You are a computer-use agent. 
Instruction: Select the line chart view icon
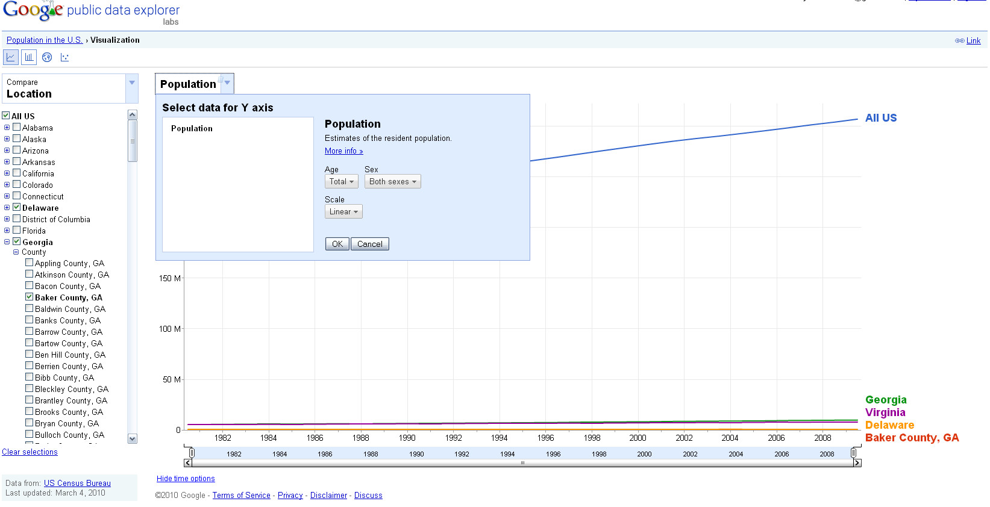point(11,57)
